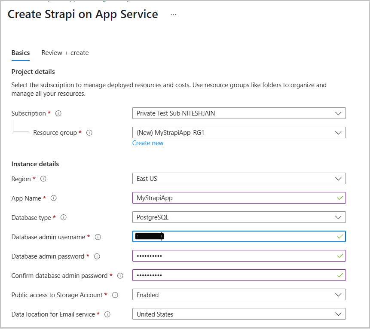Screen dimensions: 370x329
Task: Open the ellipsis menu next to the title
Action: pyautogui.click(x=173, y=14)
